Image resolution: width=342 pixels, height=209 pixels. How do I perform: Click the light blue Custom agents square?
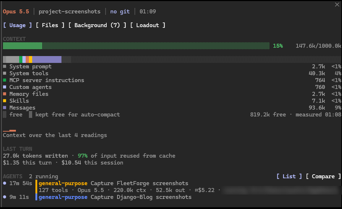tap(5, 87)
